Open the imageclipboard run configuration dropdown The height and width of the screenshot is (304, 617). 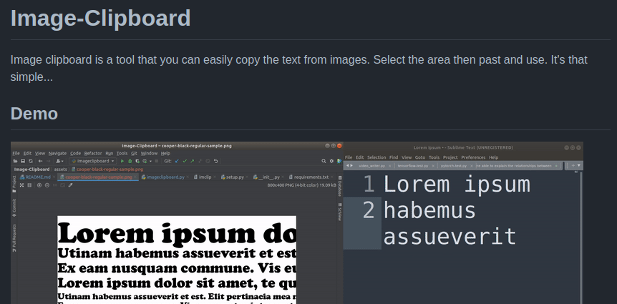93,162
